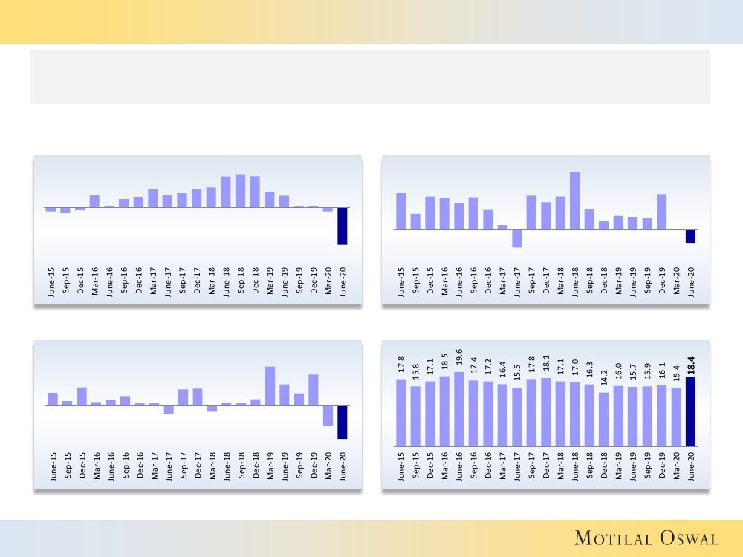This screenshot has height=557, width=743.
Task: Click the June-15 axis label in top-left chart
Action: click(51, 281)
